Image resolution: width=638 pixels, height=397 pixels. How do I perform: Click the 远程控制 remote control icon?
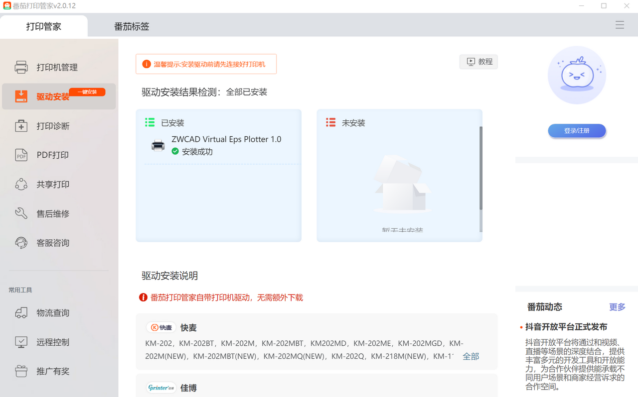(x=21, y=342)
